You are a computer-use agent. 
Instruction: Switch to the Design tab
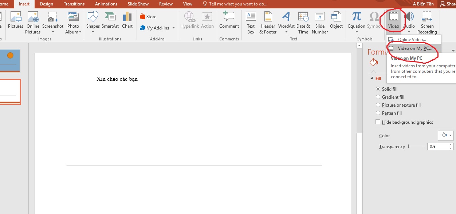point(46,4)
